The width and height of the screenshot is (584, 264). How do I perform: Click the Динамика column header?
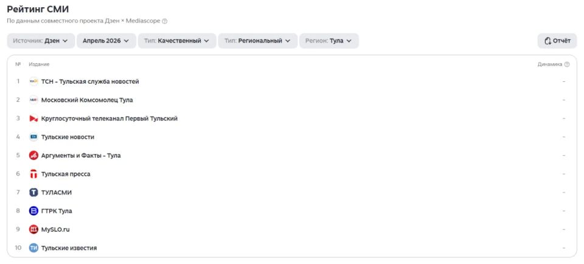tap(550, 64)
